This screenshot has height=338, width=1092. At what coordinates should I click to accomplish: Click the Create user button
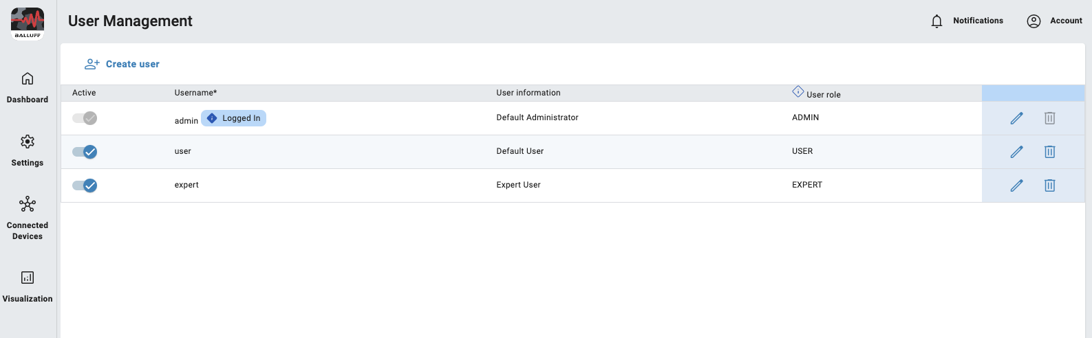click(x=122, y=64)
